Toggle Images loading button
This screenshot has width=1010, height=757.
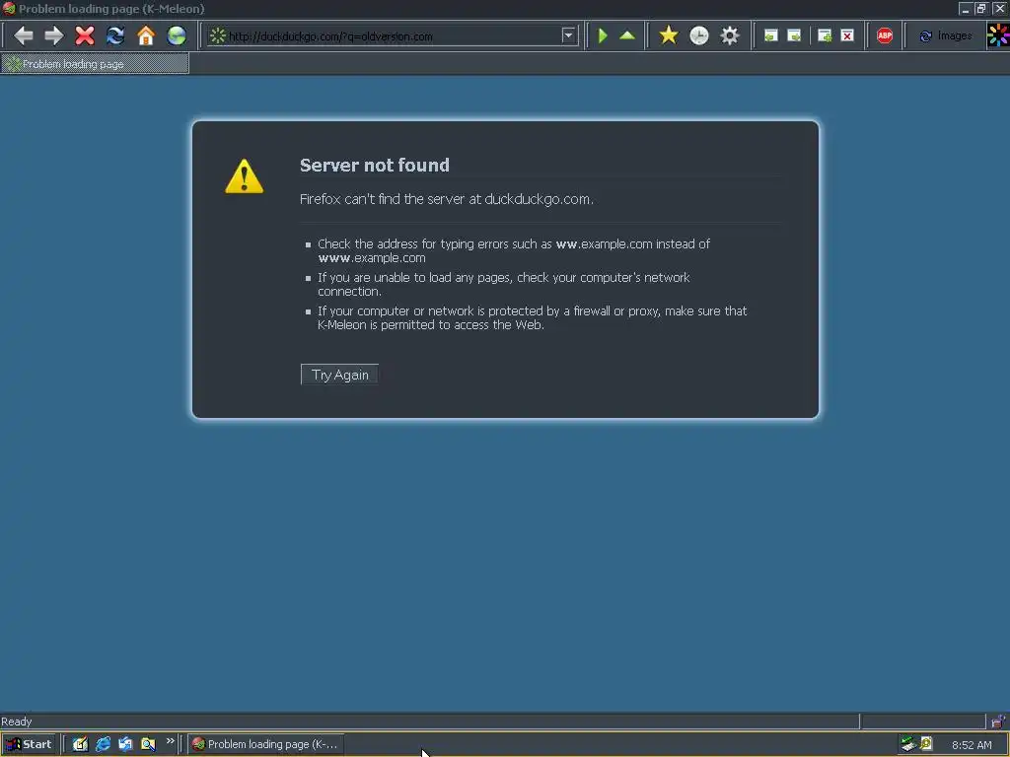coord(946,36)
